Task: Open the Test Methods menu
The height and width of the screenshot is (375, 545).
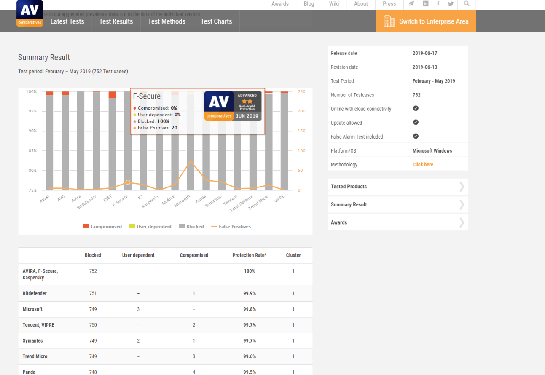Action: [166, 21]
